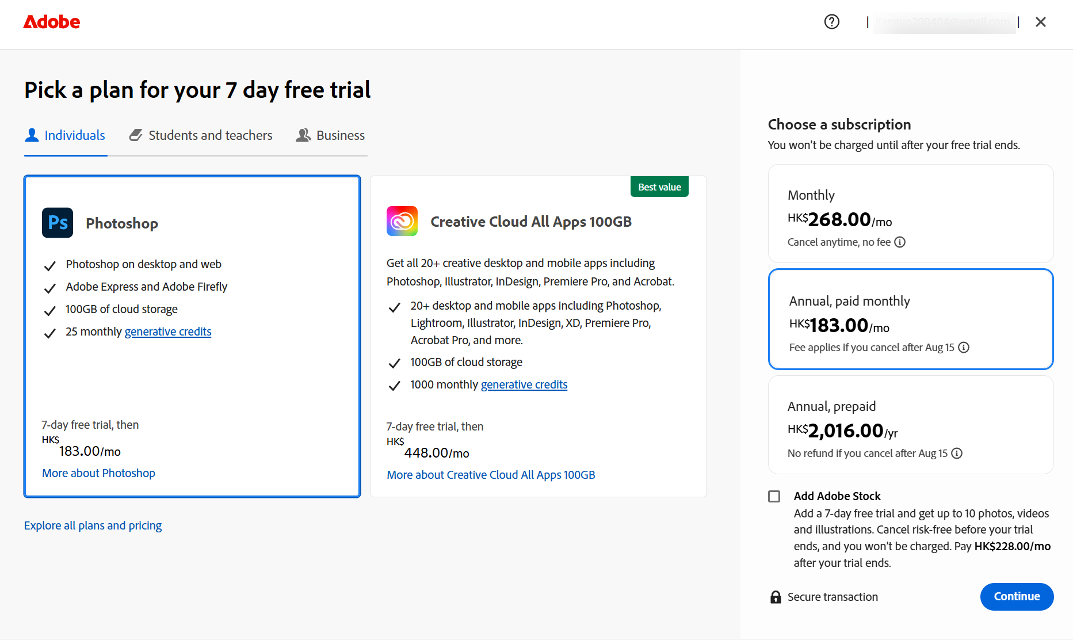Select the Photoshop plan card

point(192,336)
